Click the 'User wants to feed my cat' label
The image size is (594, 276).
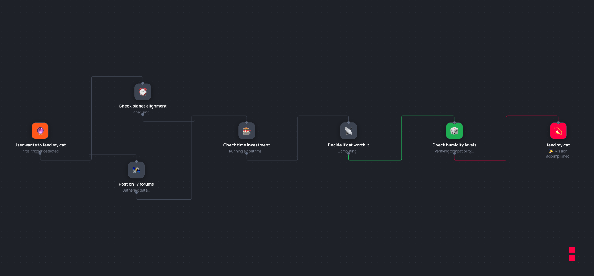[40, 145]
